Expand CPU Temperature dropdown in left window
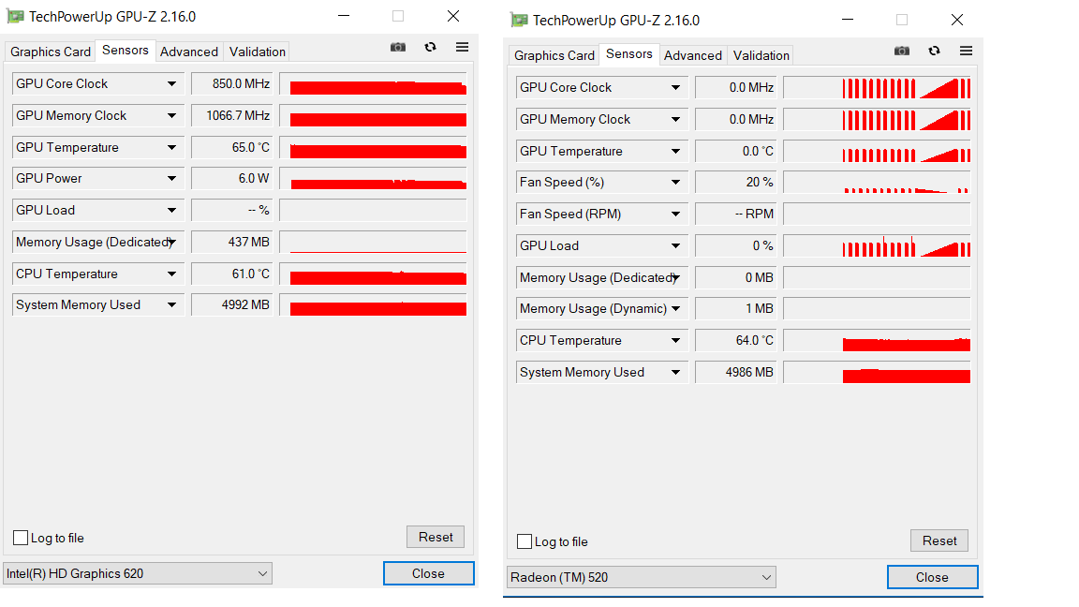 (x=171, y=274)
